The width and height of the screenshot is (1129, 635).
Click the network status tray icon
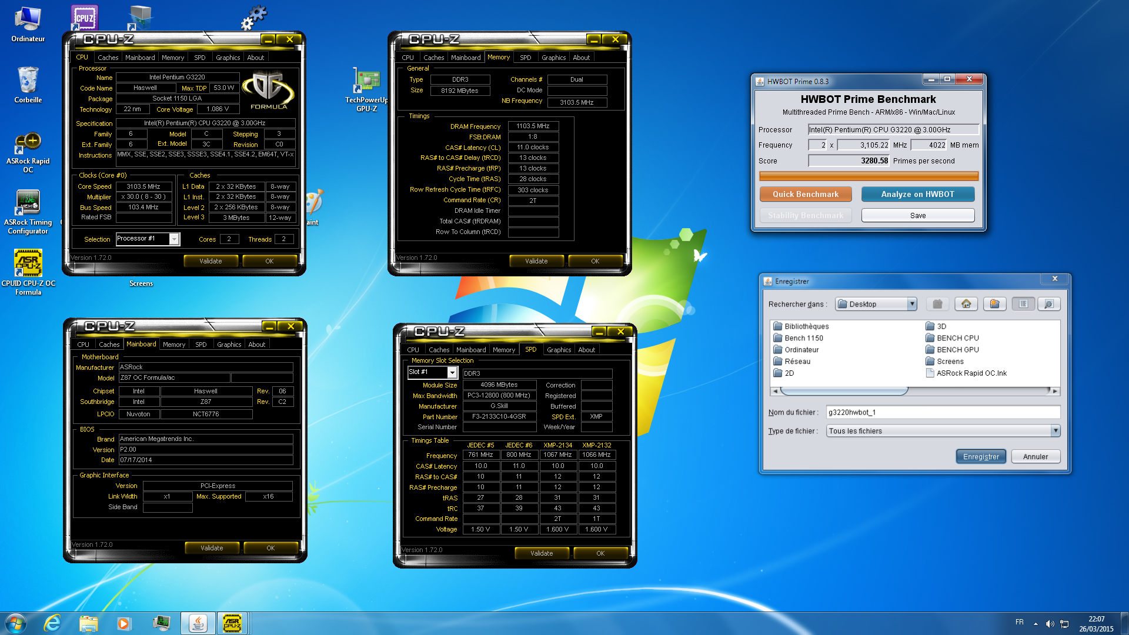click(1064, 624)
